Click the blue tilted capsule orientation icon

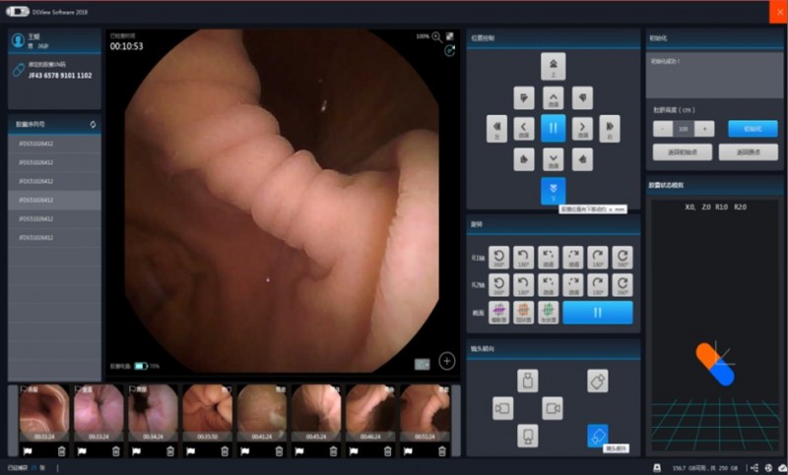[596, 435]
